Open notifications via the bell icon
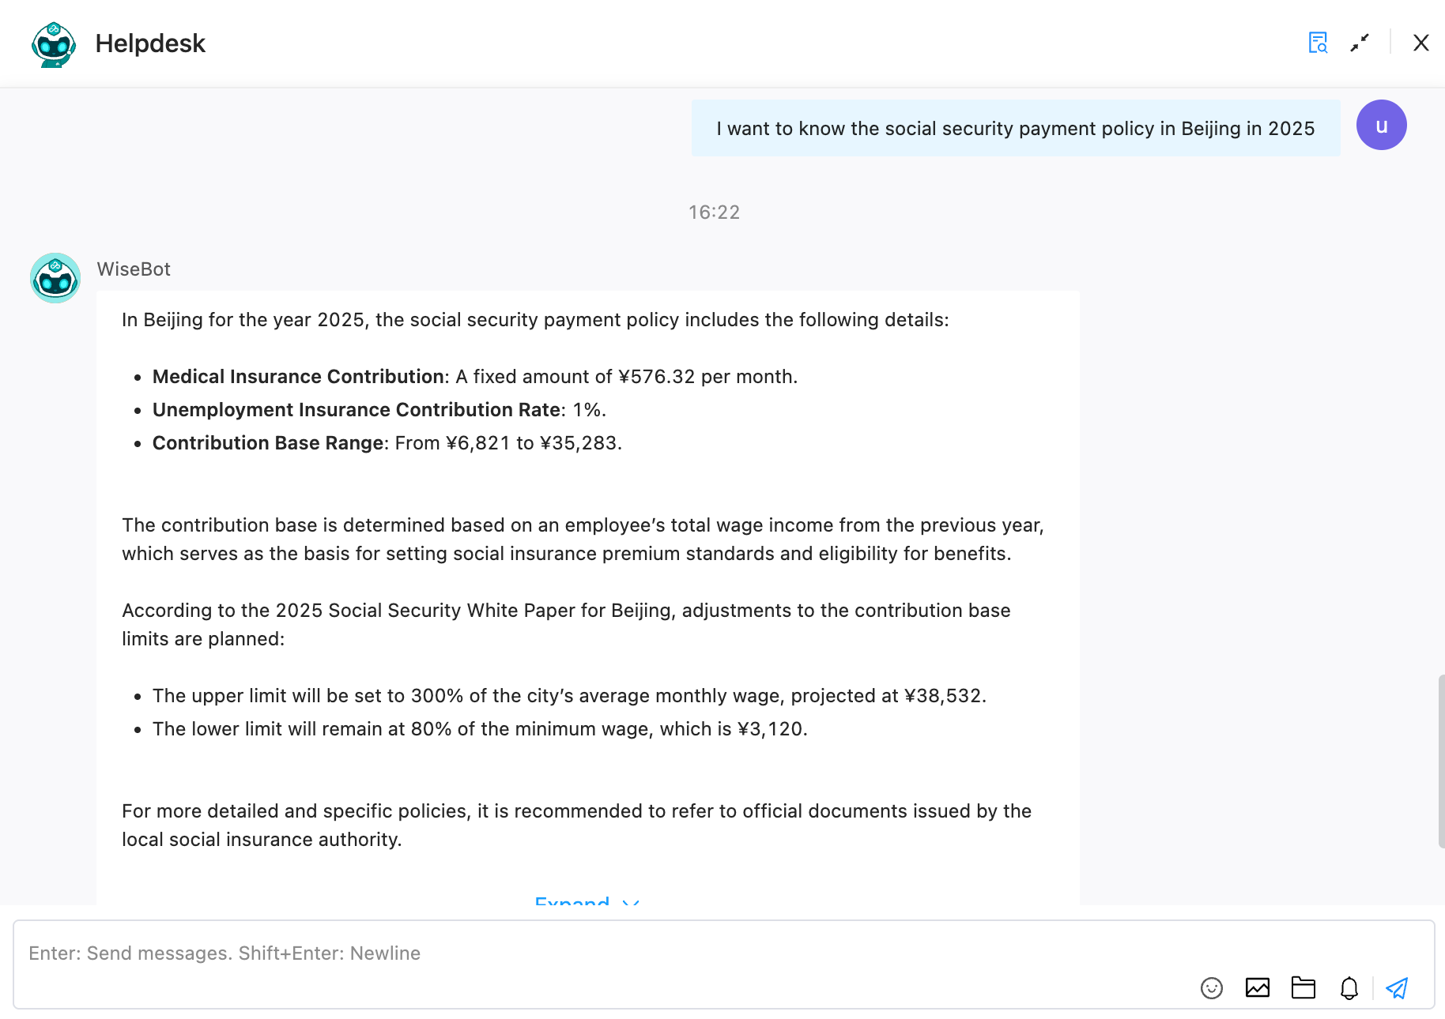The image size is (1445, 1019). pos(1349,987)
